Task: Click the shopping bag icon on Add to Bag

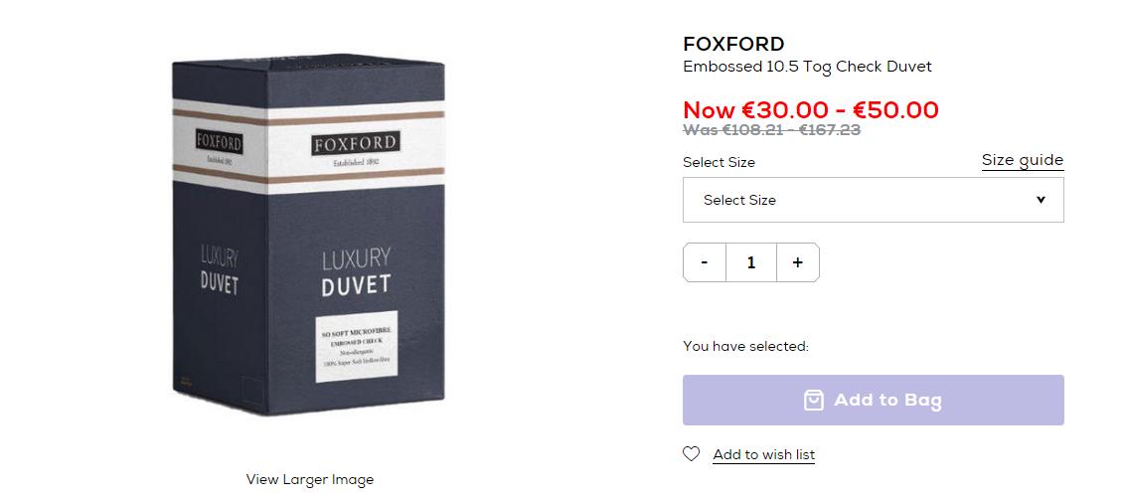Action: [x=814, y=400]
